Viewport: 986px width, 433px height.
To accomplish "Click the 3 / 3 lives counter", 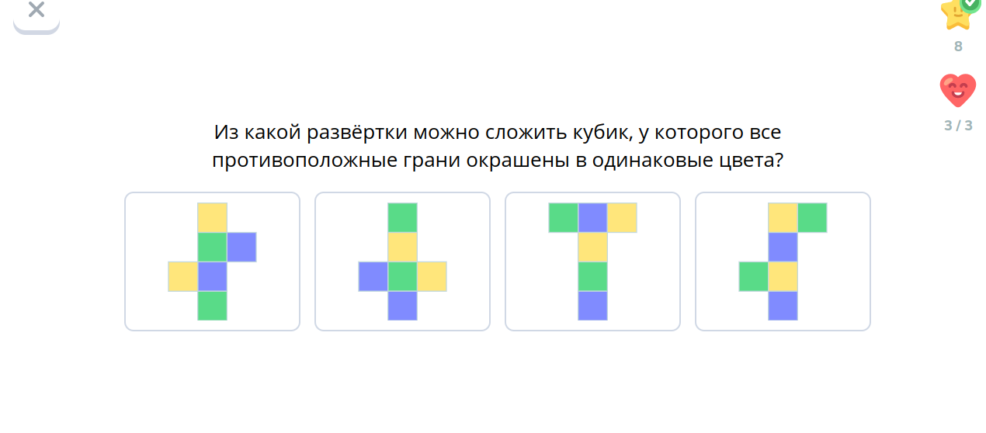I will 958,125.
